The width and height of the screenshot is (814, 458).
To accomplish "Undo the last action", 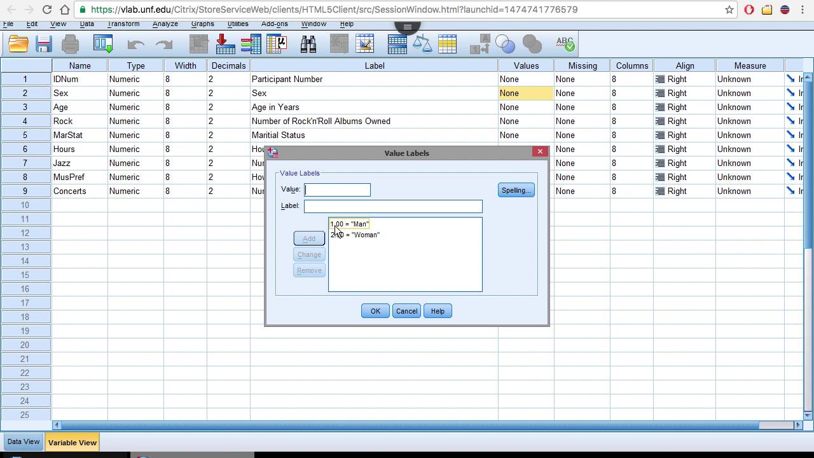I will click(136, 44).
